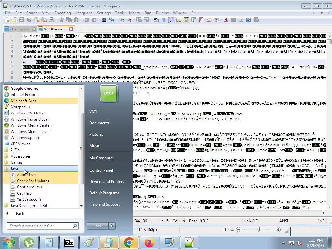The width and height of the screenshot is (332, 249).
Task: Click the Copy toolbar icon
Action: [x=69, y=20]
